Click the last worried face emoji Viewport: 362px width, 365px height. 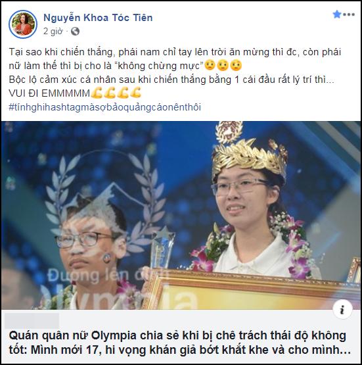[x=236, y=66]
